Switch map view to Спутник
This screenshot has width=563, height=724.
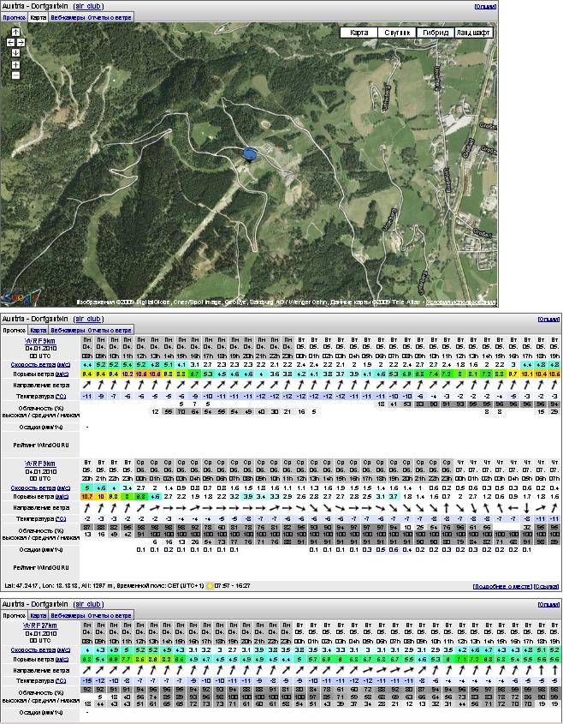click(x=397, y=33)
